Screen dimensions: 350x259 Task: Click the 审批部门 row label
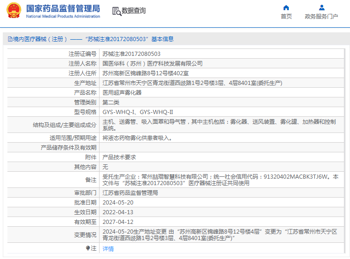85,193
